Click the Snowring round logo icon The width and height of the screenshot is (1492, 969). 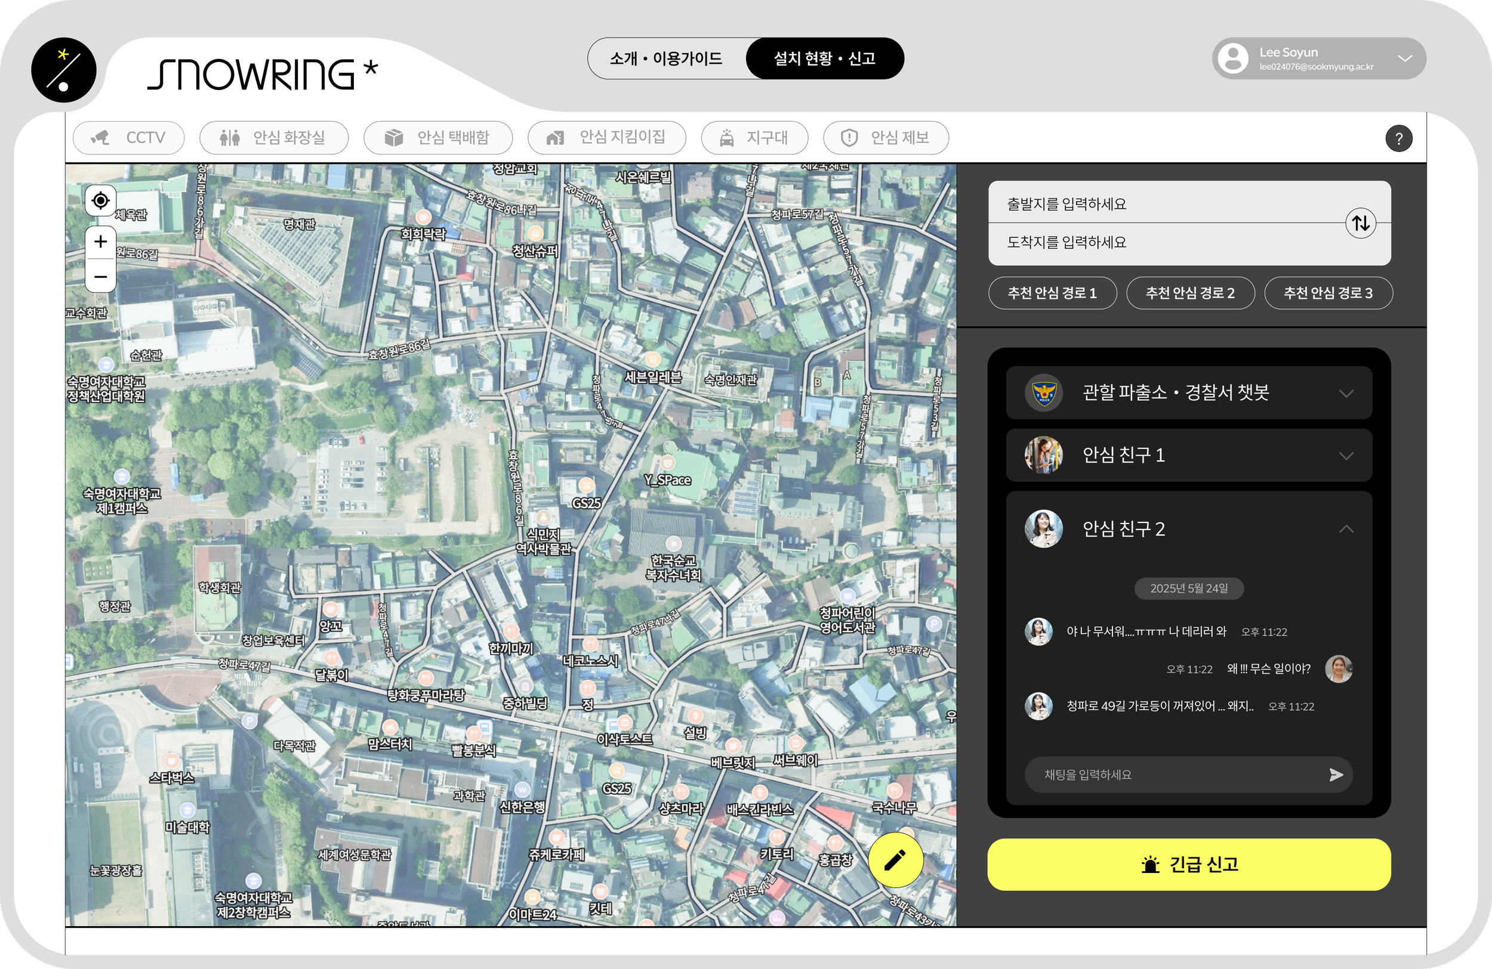[64, 70]
